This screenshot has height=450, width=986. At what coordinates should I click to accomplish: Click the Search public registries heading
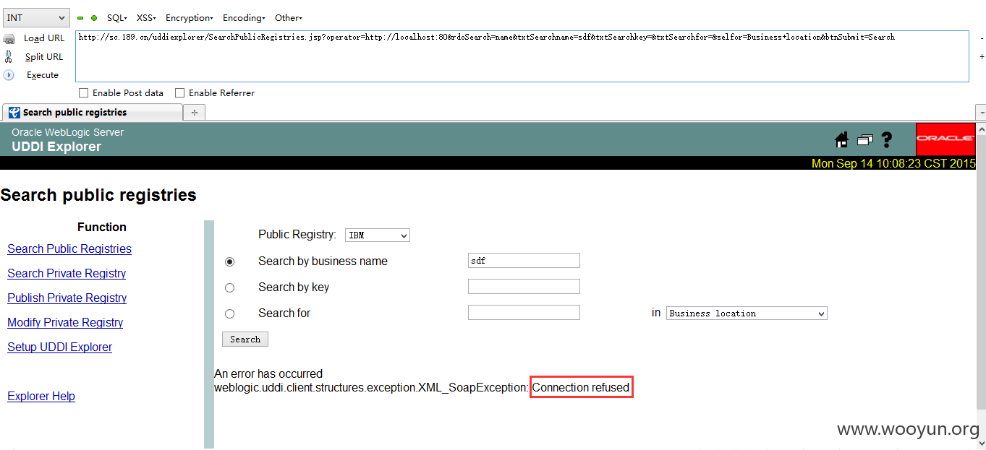98,195
